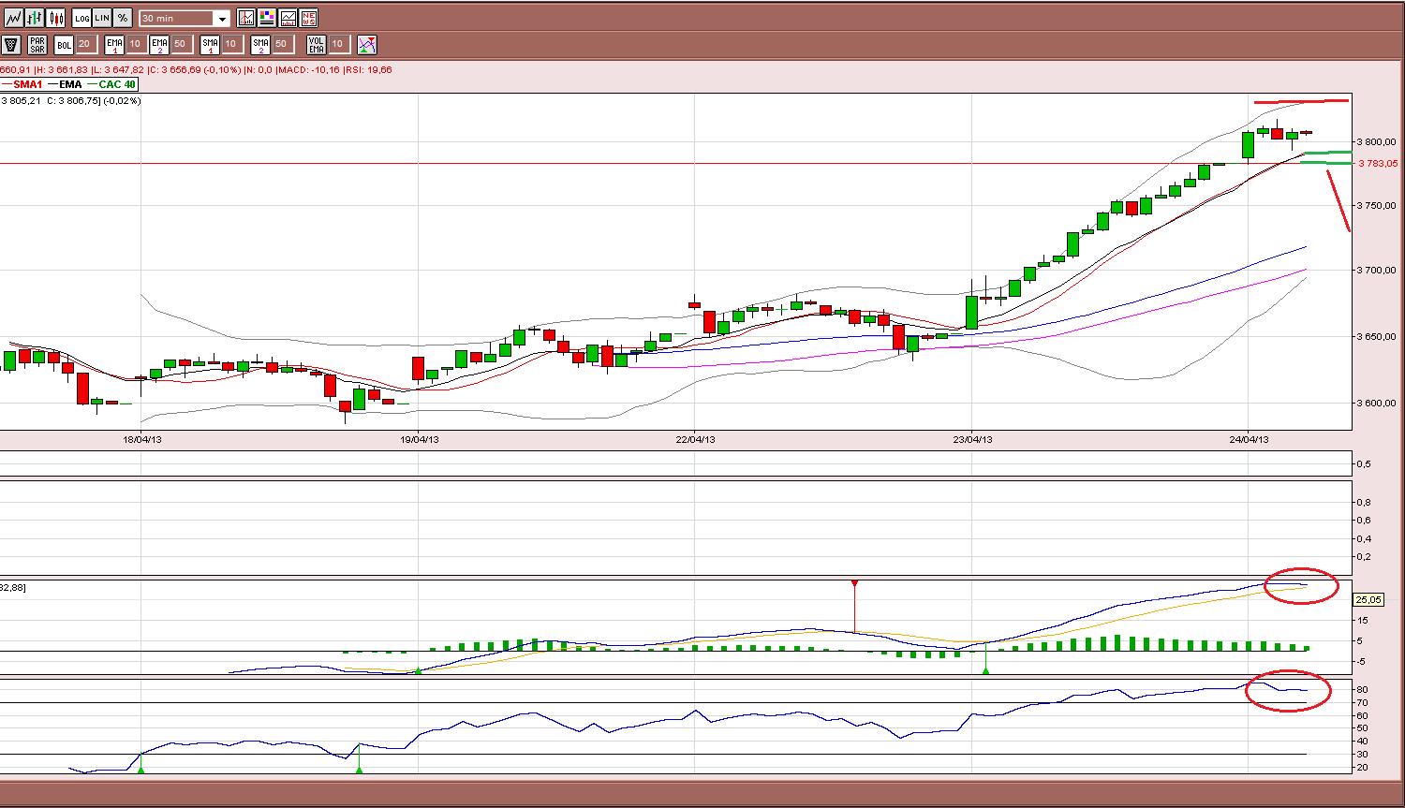
Task: Enable the LOG price scale
Action: 82,18
